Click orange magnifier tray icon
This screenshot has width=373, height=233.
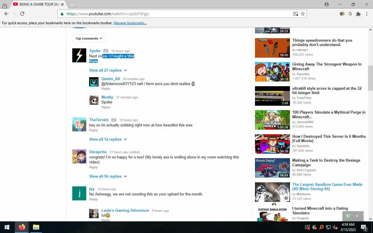point(321,227)
